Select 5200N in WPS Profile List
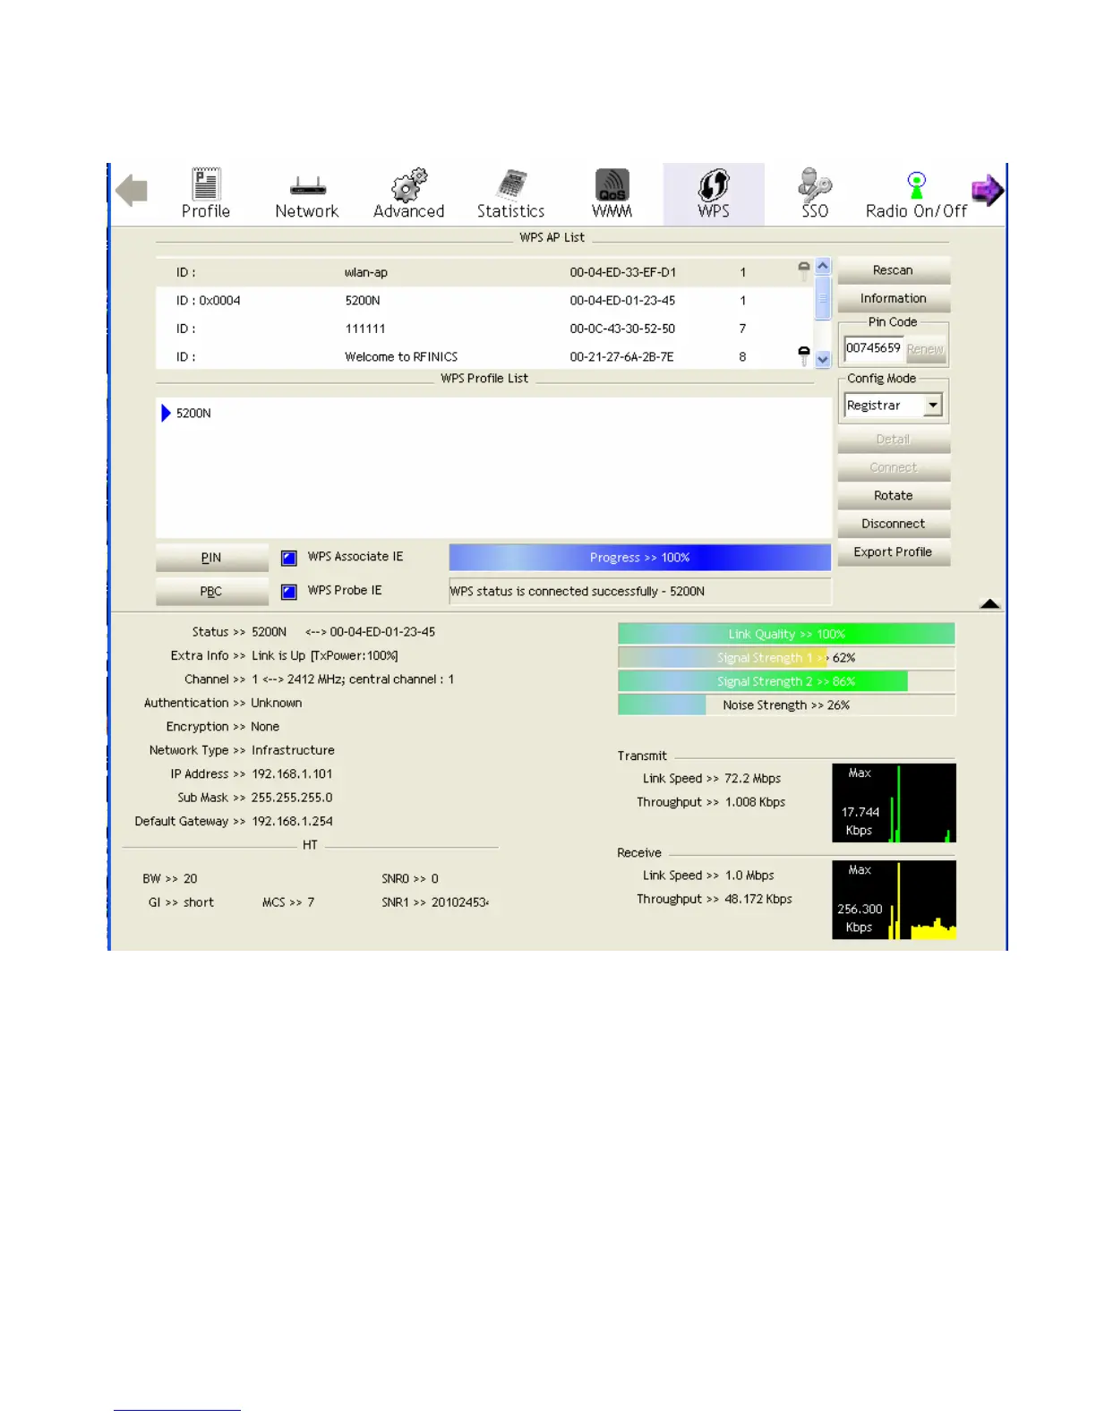 pos(193,413)
